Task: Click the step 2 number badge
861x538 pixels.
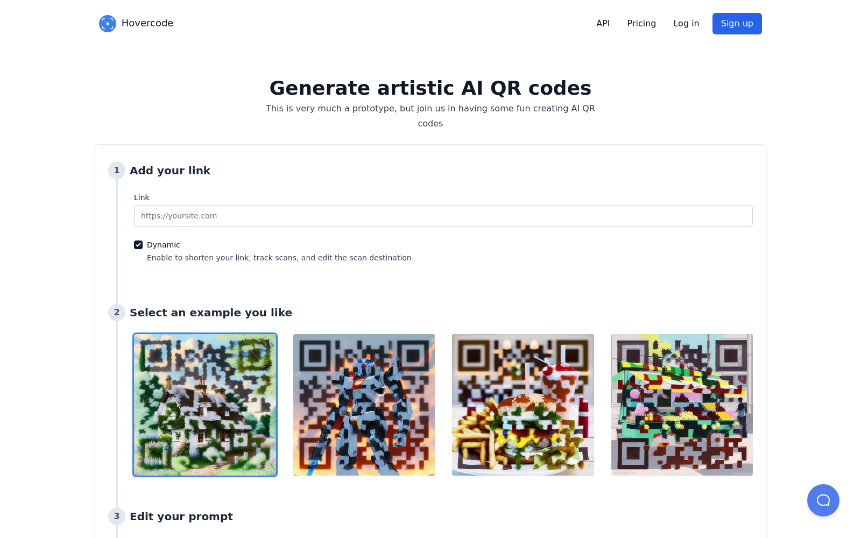Action: click(116, 312)
